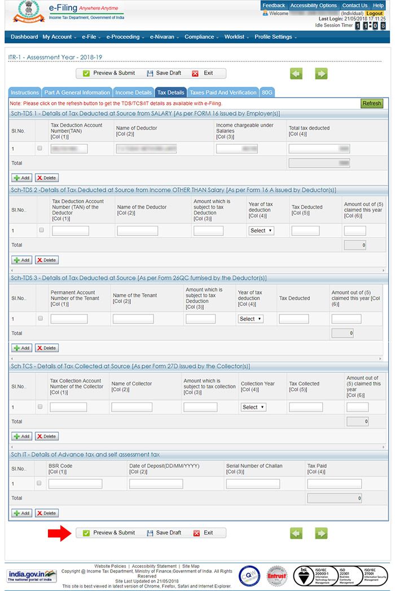The height and width of the screenshot is (591, 395).
Task: Switch to the Instructions tab
Action: [24, 93]
